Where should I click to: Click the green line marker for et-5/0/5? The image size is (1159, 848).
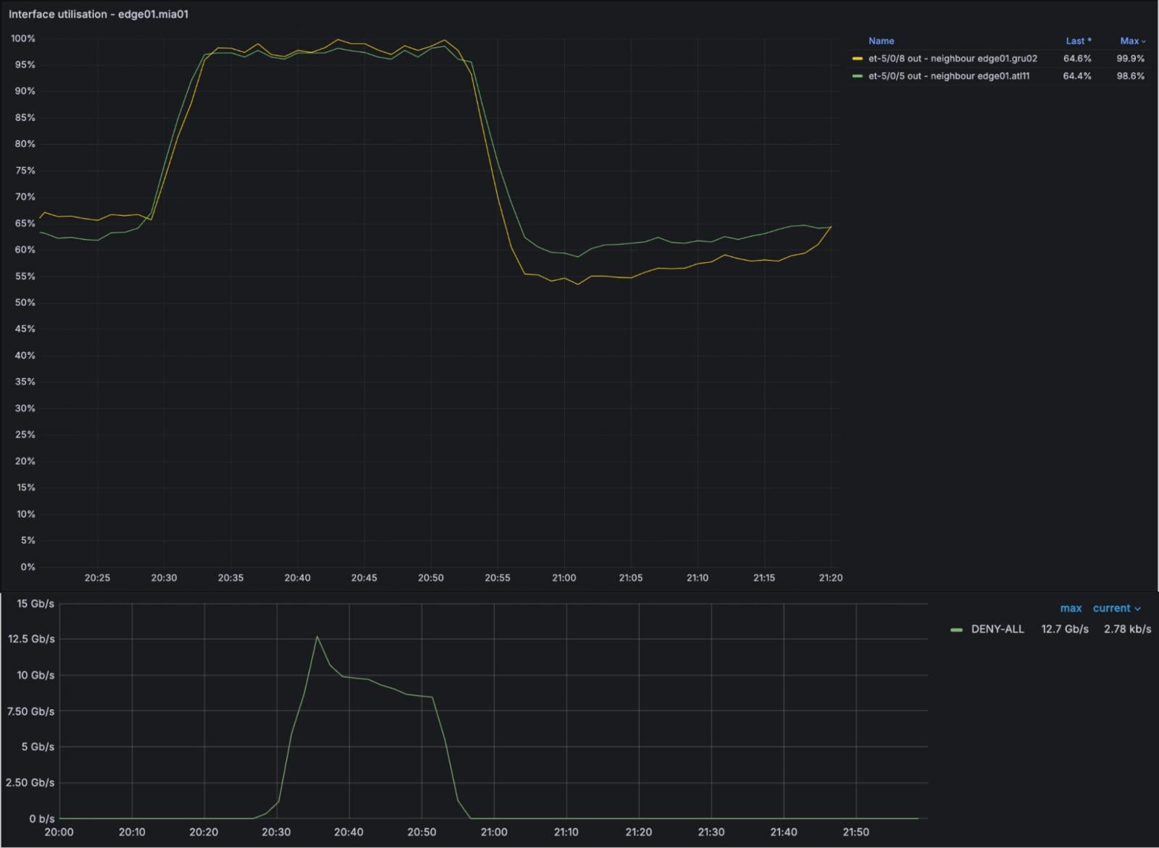[x=857, y=76]
